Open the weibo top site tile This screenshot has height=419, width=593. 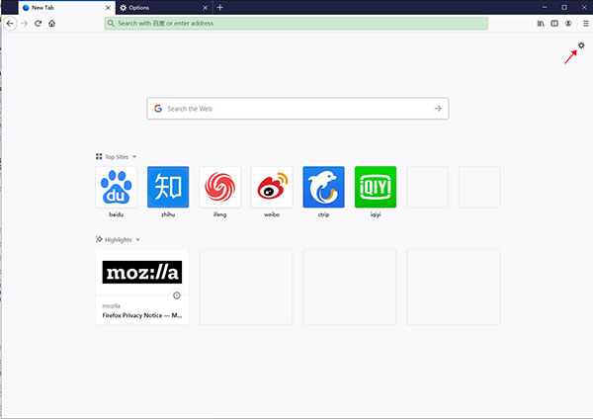point(272,187)
